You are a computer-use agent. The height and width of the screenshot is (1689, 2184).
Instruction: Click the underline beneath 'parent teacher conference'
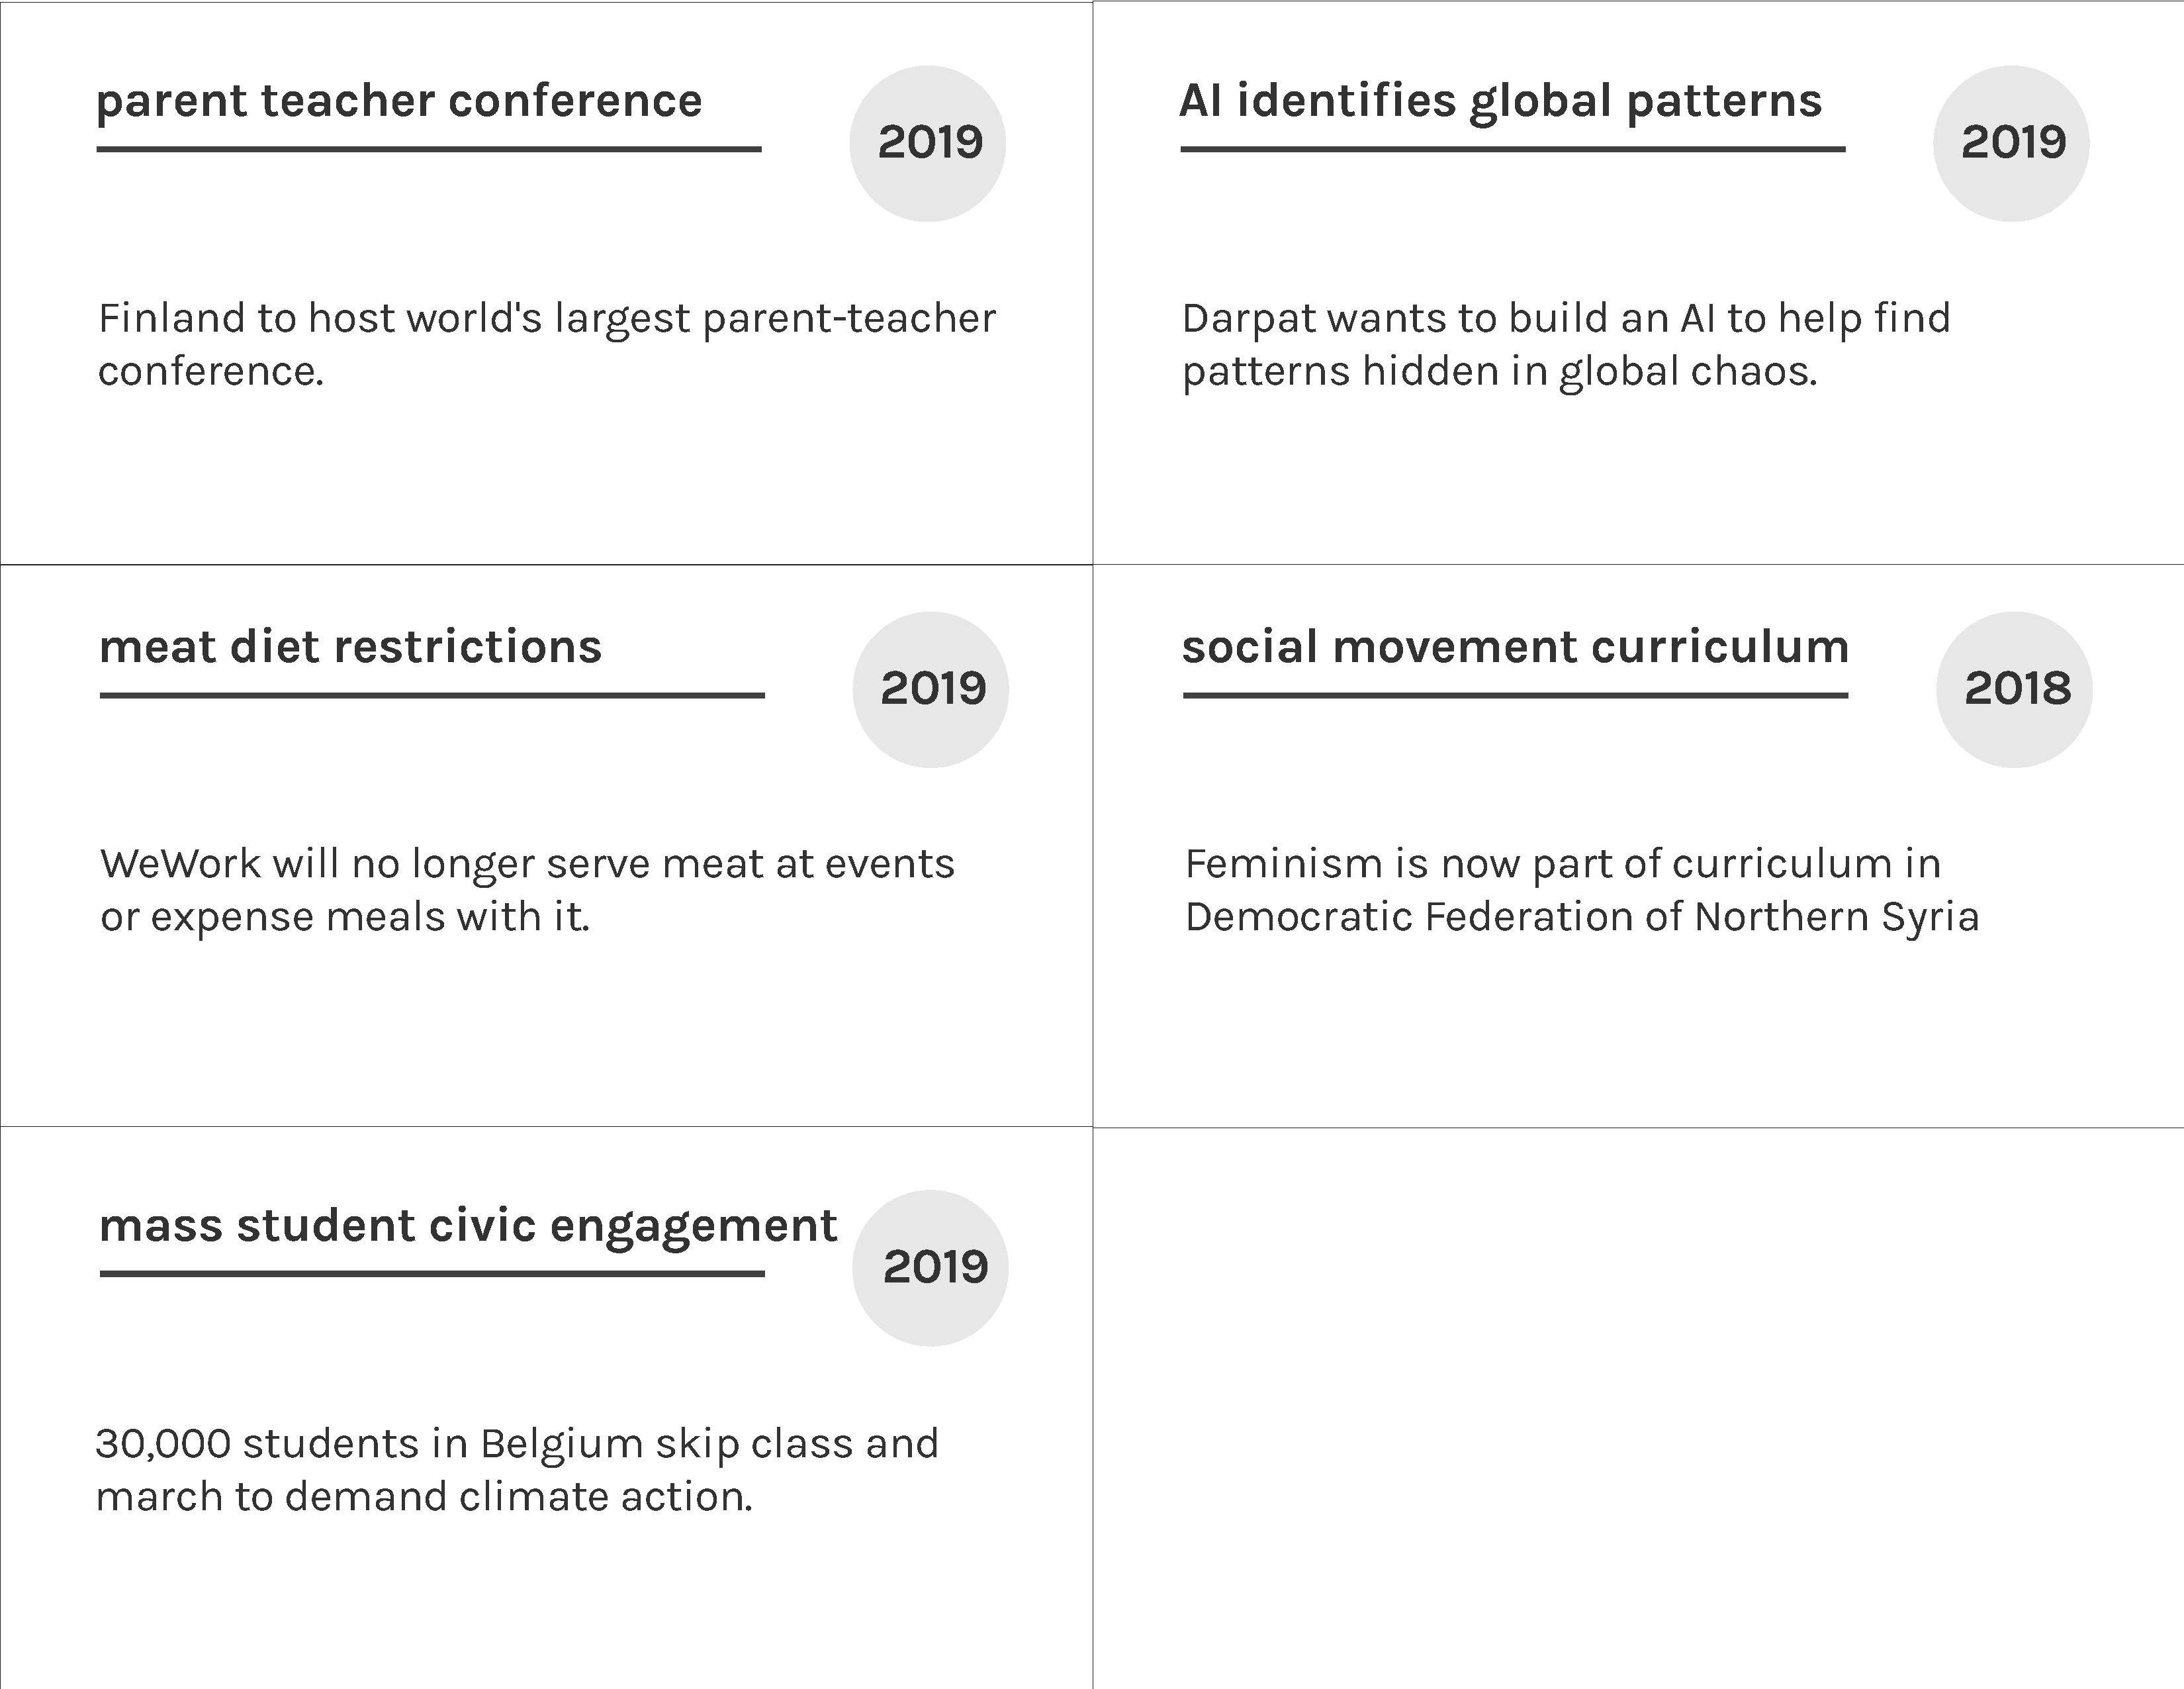click(429, 149)
